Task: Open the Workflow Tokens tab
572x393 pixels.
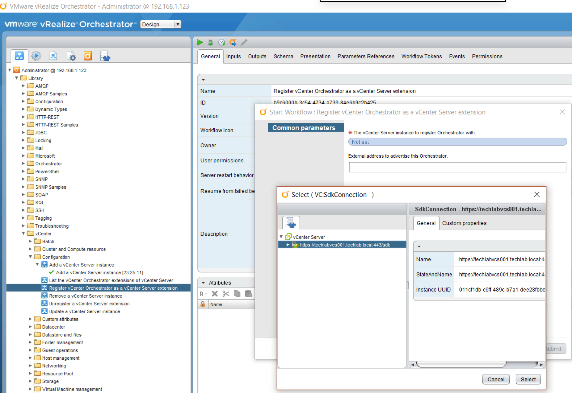Action: [x=422, y=56]
